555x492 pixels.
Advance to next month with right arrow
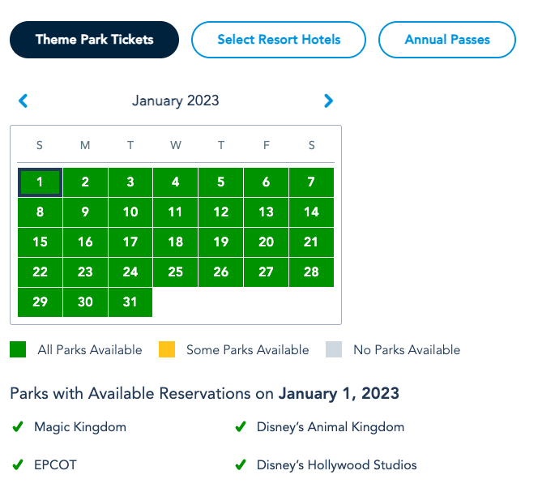[328, 101]
